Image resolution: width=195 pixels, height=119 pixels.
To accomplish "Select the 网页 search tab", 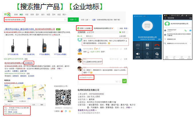I will (x=21, y=15).
